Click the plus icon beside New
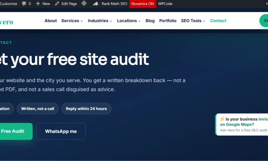Viewport: 268px width, 161px height. [38, 4]
